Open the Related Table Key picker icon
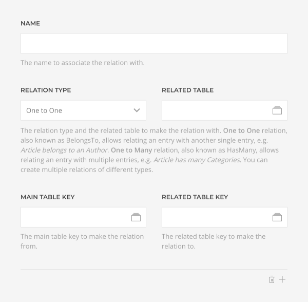 pyautogui.click(x=277, y=217)
